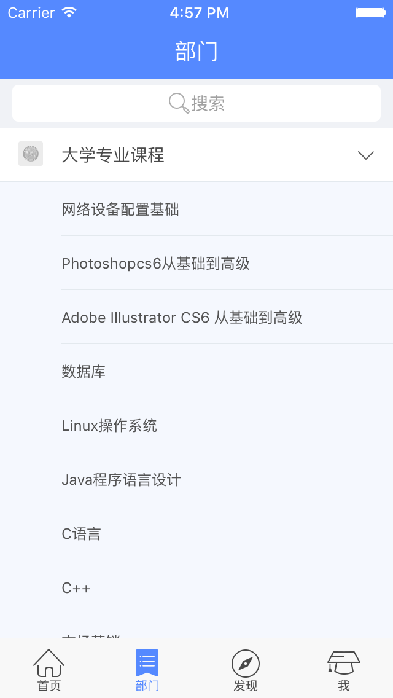Tap the home house icon

(49, 662)
